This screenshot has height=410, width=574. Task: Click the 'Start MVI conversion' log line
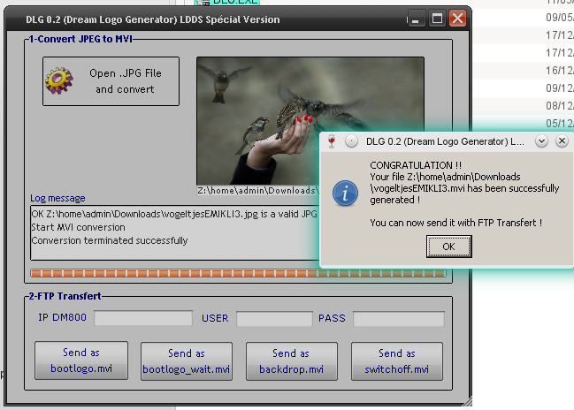tap(79, 227)
